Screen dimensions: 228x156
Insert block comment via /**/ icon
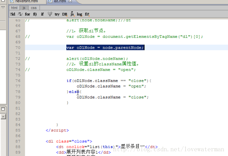coord(20,14)
